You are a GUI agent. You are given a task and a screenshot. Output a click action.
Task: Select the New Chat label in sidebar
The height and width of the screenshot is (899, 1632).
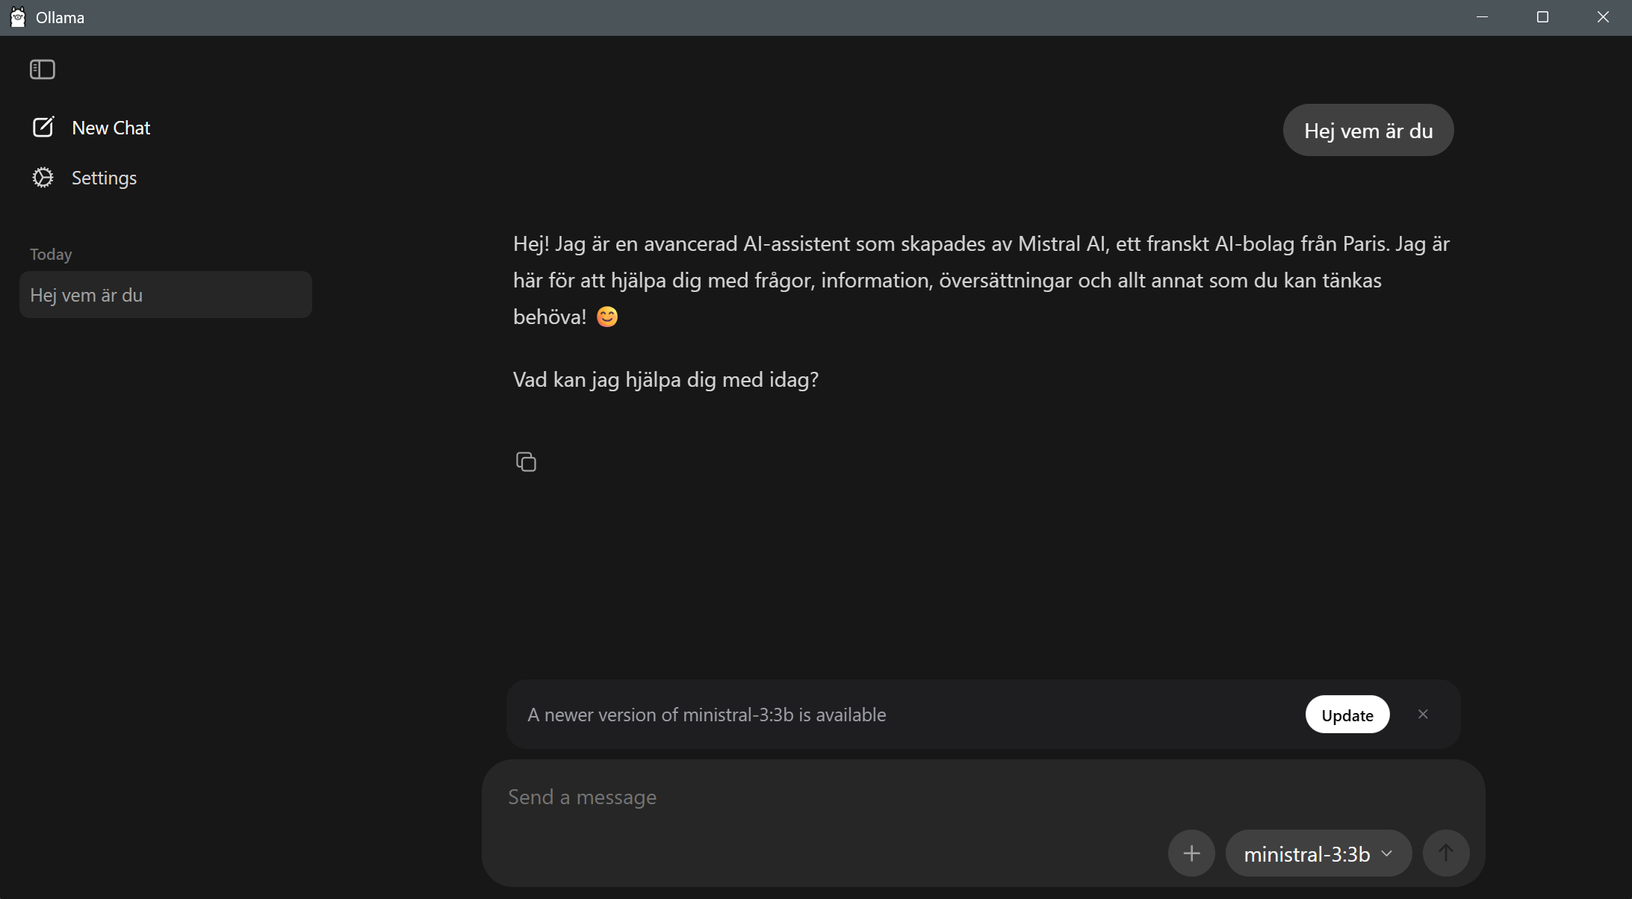coord(111,128)
